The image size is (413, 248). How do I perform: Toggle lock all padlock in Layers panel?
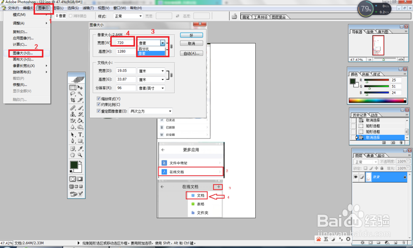point(382,168)
